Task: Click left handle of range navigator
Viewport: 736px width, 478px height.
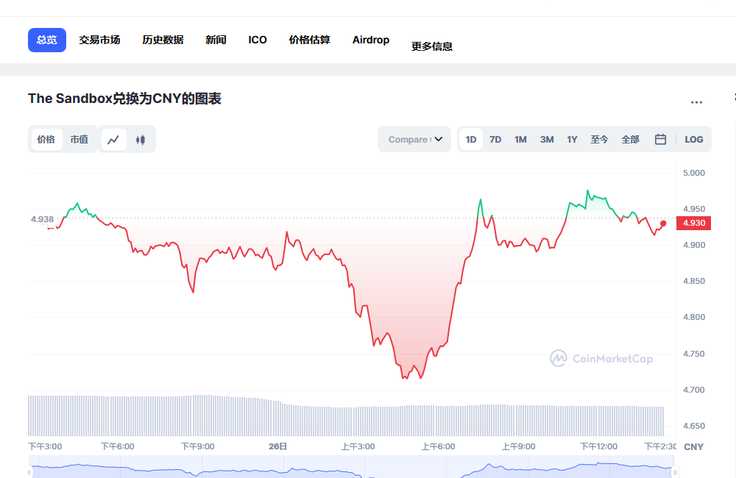Action: point(29,472)
